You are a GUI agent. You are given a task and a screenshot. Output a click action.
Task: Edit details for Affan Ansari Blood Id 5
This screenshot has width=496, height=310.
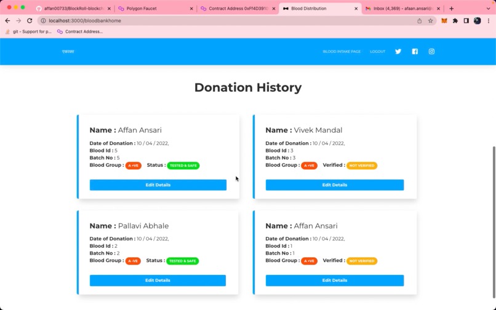click(158, 185)
